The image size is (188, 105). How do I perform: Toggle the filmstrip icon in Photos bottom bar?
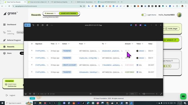click(26, 94)
